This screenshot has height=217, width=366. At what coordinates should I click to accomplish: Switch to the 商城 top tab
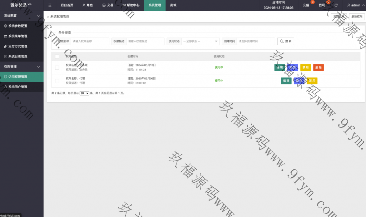173,5
